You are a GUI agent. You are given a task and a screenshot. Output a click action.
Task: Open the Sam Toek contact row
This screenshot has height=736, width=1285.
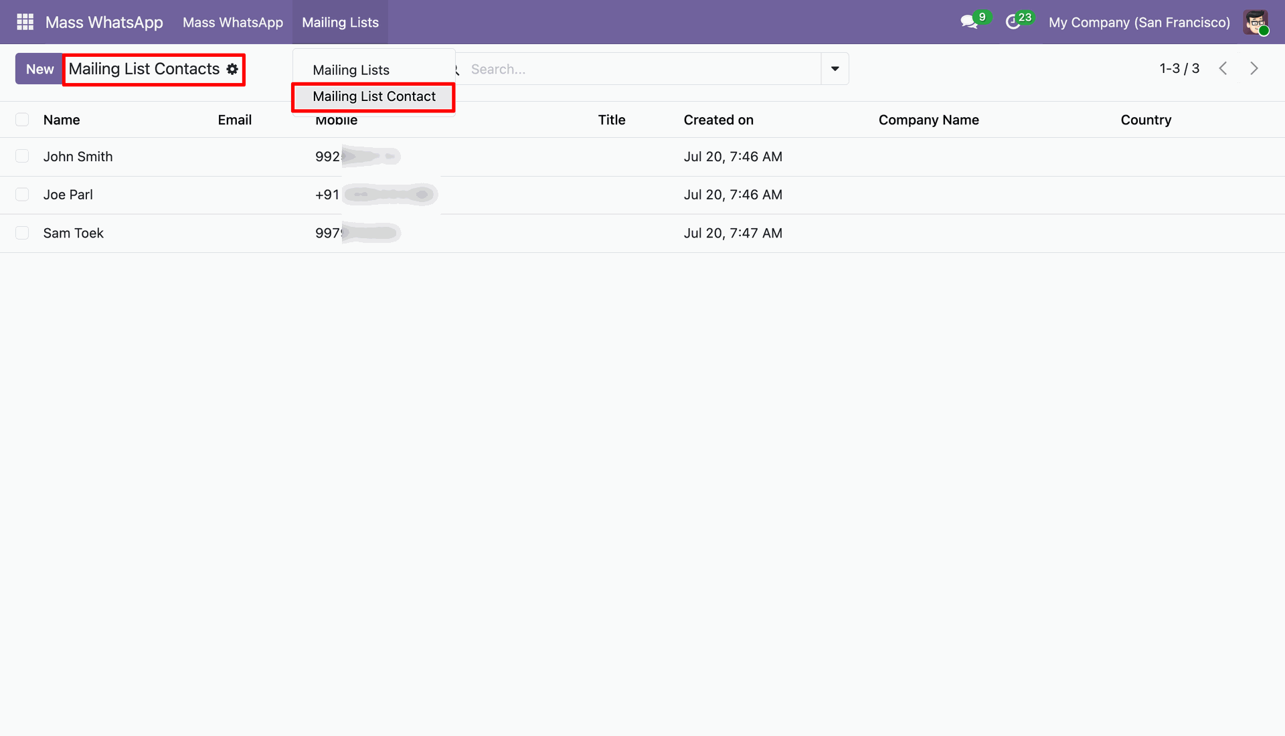pos(642,233)
